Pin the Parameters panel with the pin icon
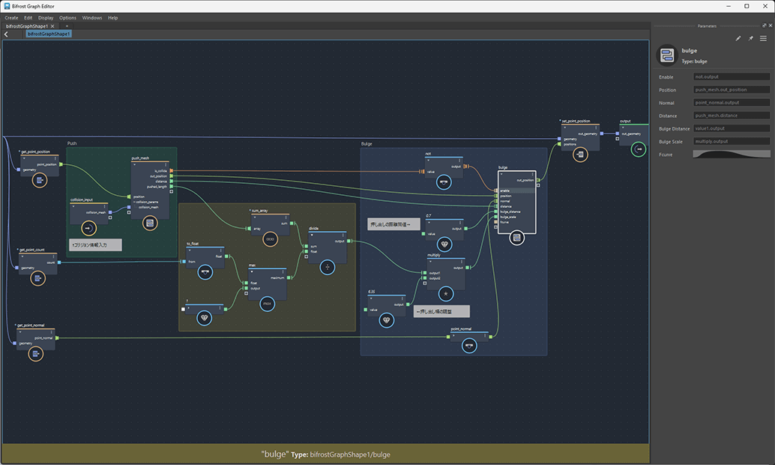The height and width of the screenshot is (465, 775). pos(751,38)
